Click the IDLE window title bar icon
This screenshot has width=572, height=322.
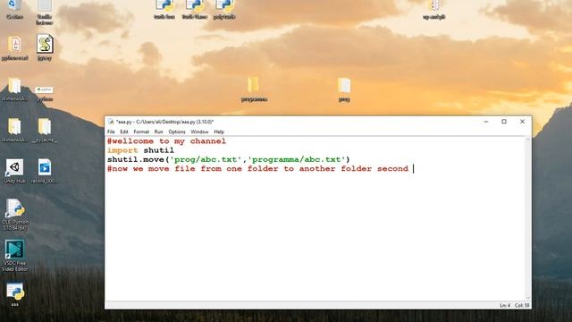(x=111, y=122)
